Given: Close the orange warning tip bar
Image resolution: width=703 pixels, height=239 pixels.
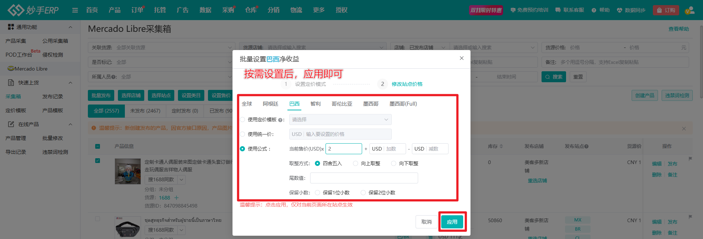Looking at the screenshot, I should [x=684, y=129].
